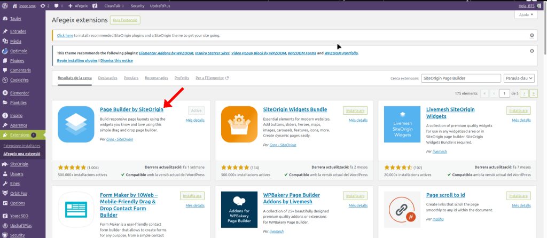Viewport: 547px width, 238px height.
Task: Install SiteOrigin Widgets Bundle now
Action: pos(355,110)
